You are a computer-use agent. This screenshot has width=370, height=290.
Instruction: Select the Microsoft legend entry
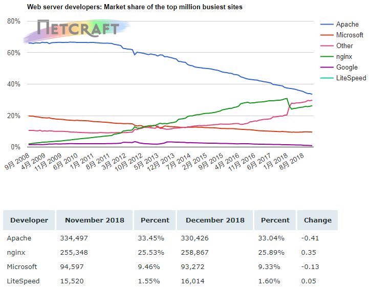(x=342, y=35)
